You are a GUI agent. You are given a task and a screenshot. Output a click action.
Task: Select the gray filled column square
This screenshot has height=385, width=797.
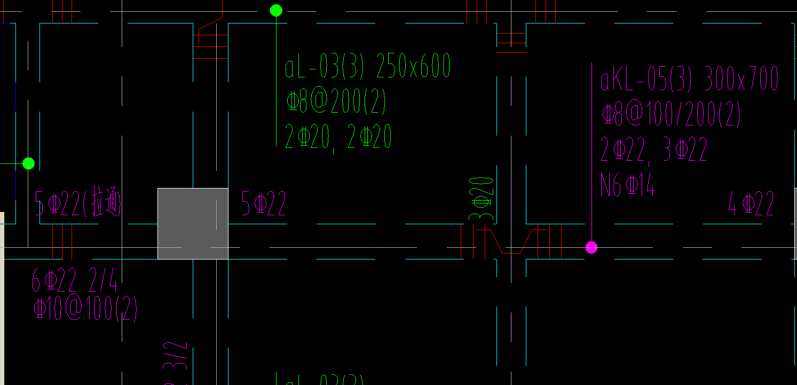tap(193, 223)
